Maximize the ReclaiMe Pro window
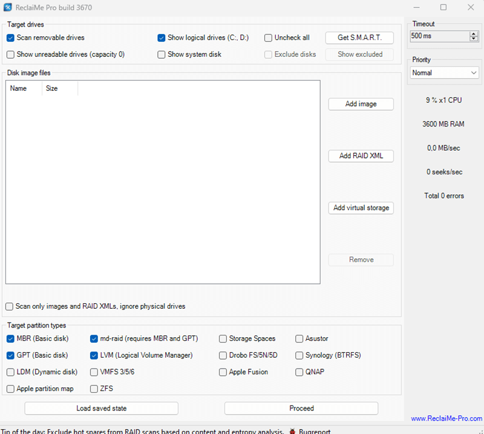This screenshot has height=434, width=484. 443,7
